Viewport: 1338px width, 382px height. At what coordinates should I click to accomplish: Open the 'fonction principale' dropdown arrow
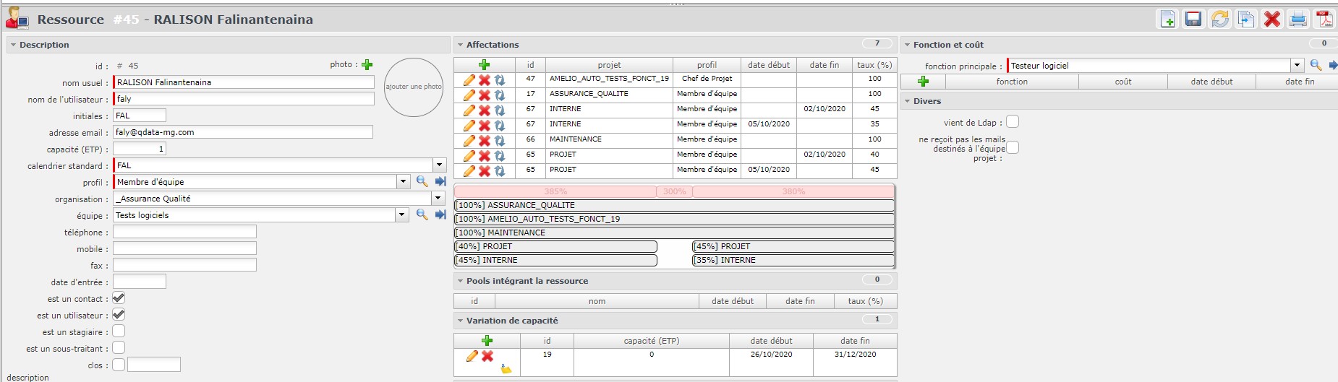1297,66
